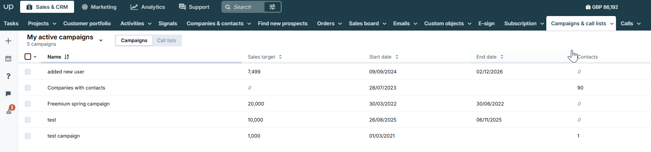Open the Signals menu item

(x=168, y=23)
